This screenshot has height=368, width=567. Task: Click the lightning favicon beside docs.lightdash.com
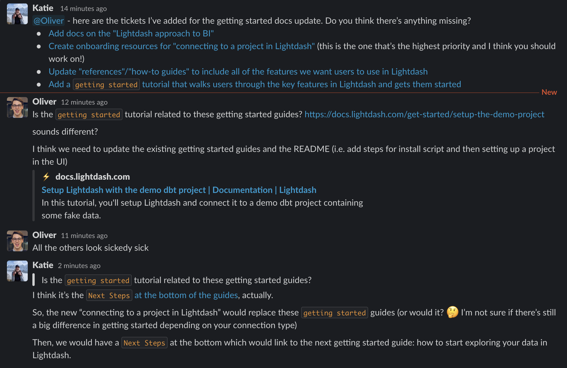(46, 176)
